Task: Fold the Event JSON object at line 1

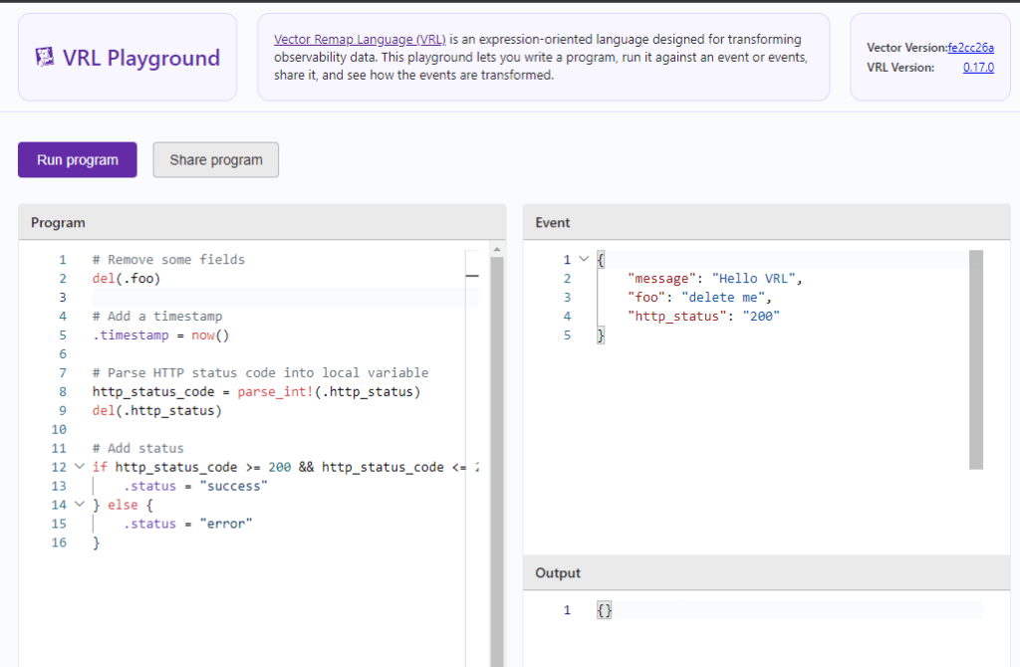Action: tap(584, 260)
